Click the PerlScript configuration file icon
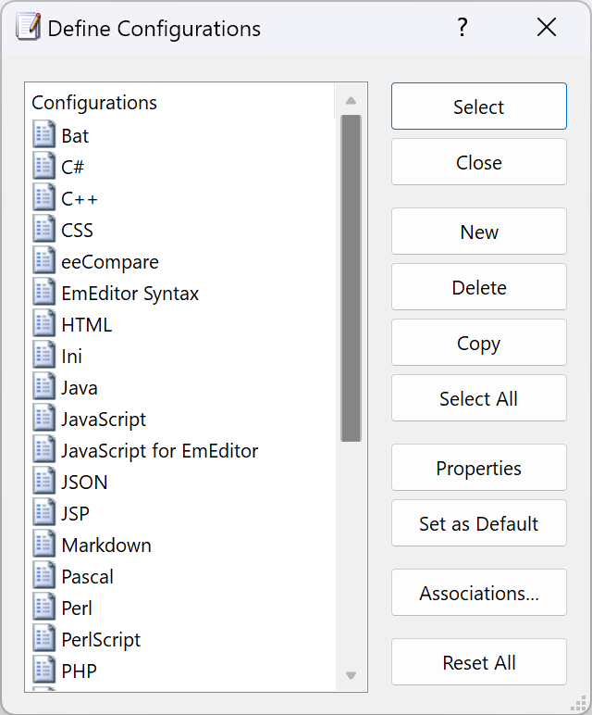The width and height of the screenshot is (592, 715). pyautogui.click(x=43, y=638)
